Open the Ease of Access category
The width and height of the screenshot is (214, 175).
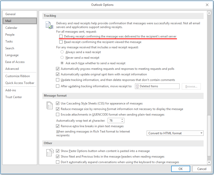click(x=20, y=62)
